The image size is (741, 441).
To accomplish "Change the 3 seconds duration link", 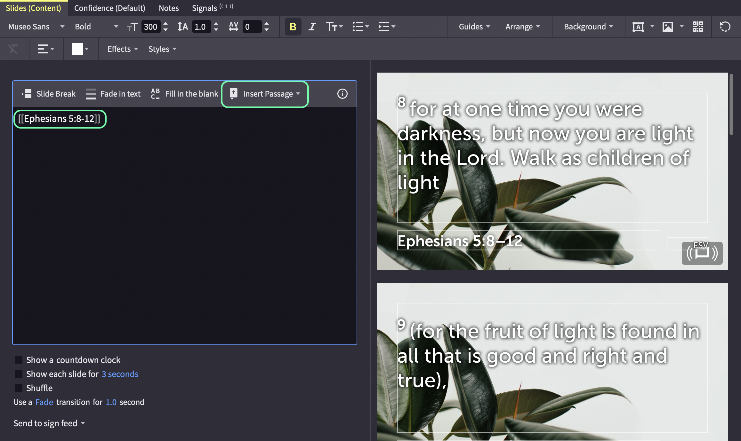I will (120, 374).
